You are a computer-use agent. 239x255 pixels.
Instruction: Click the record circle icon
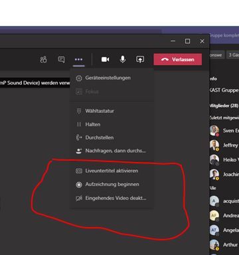pos(79,185)
